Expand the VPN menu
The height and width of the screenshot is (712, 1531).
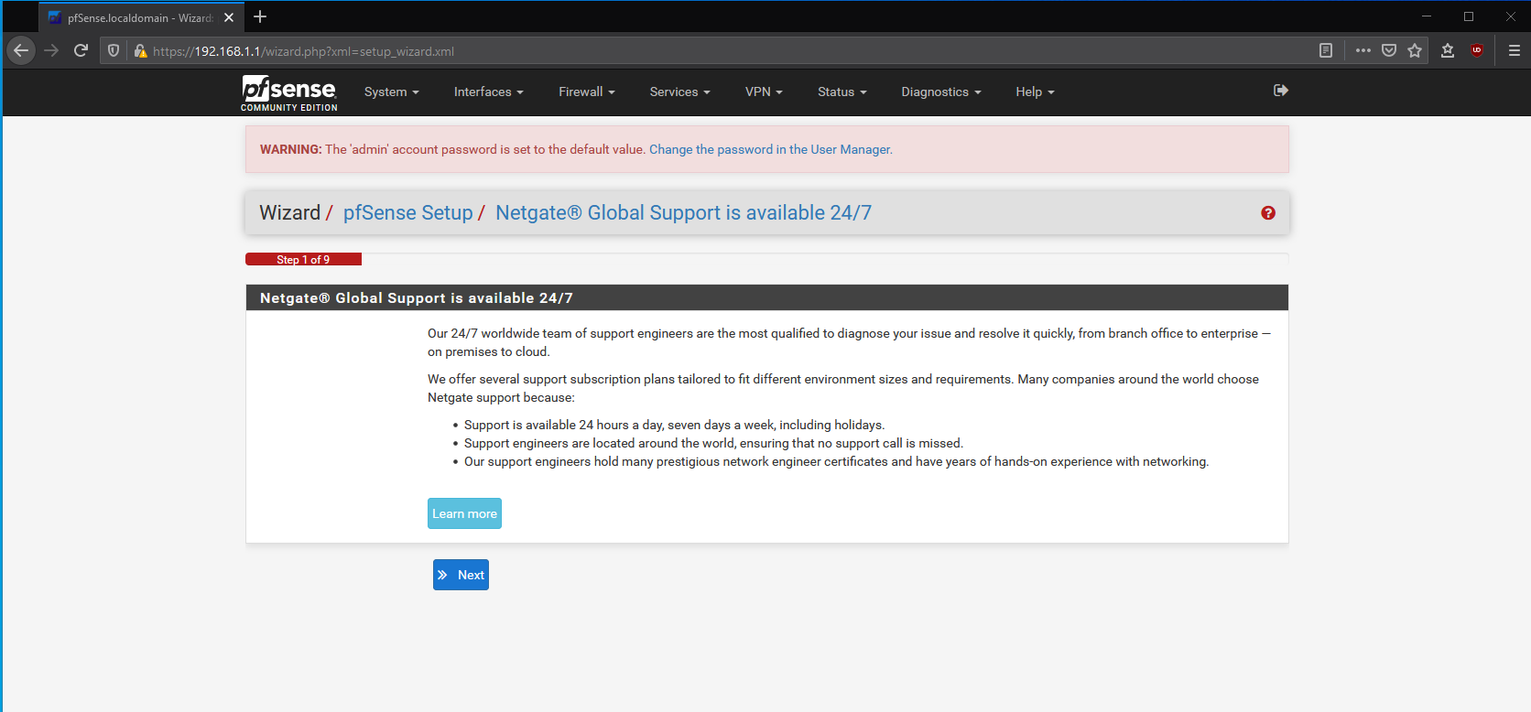pyautogui.click(x=764, y=92)
